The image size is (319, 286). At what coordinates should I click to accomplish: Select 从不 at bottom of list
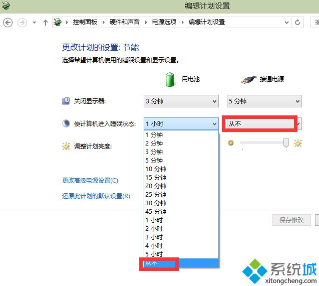[x=181, y=263]
